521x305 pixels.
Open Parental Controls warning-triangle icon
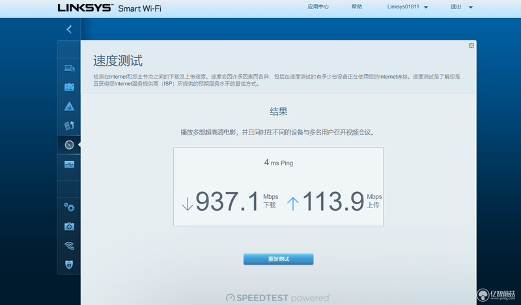pos(69,107)
